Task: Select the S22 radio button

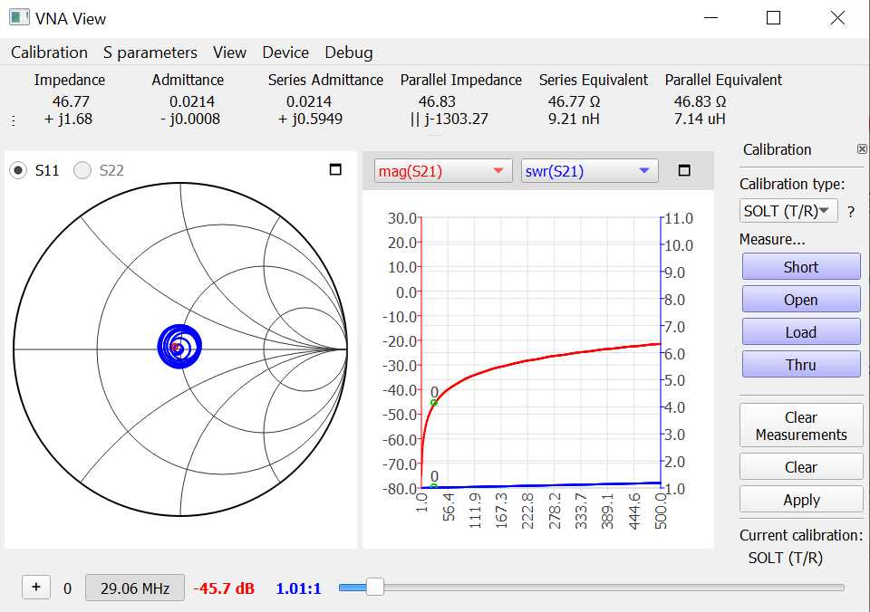Action: click(x=82, y=170)
